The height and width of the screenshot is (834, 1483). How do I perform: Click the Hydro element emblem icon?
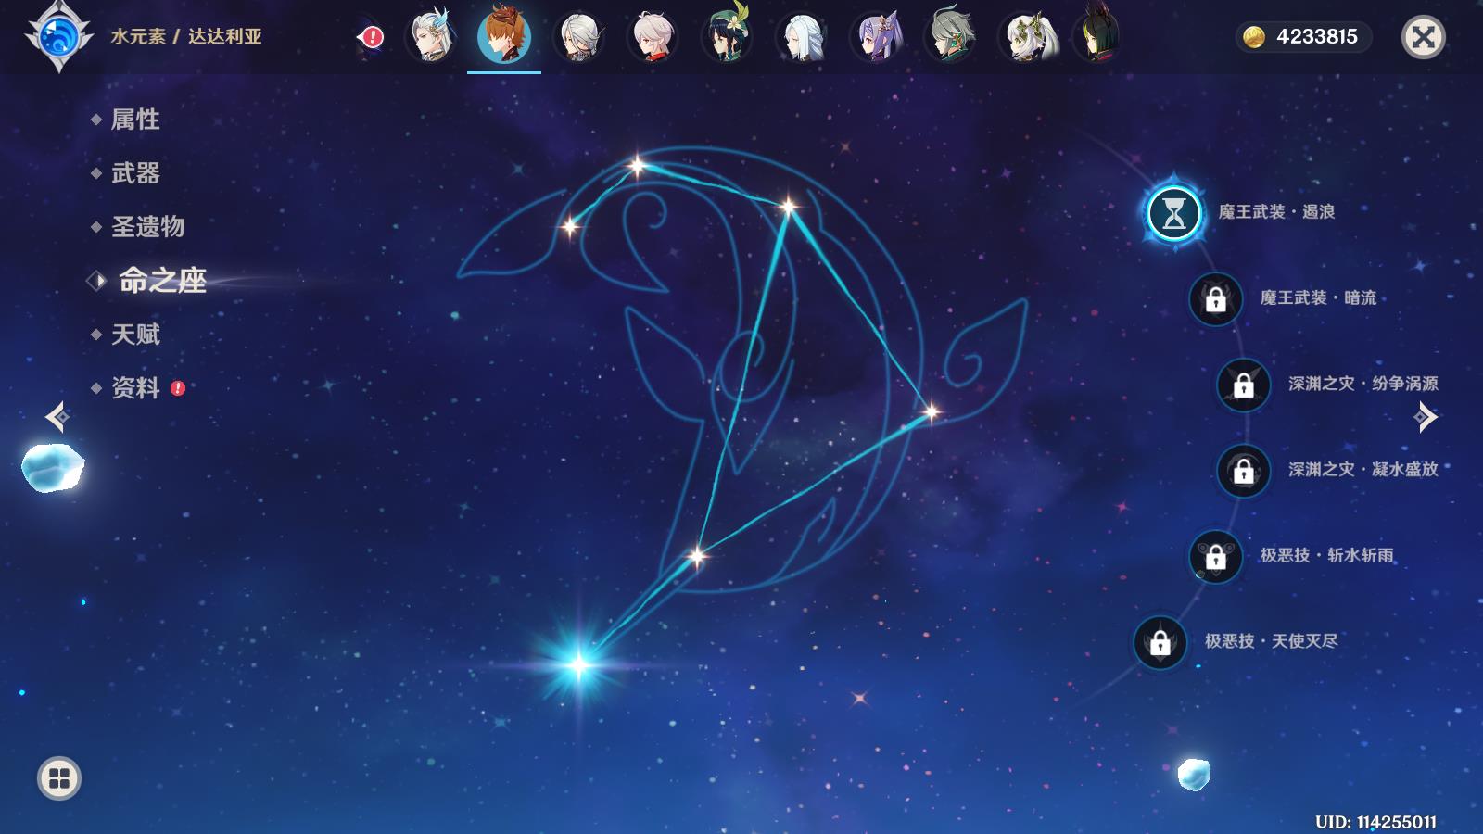click(58, 37)
